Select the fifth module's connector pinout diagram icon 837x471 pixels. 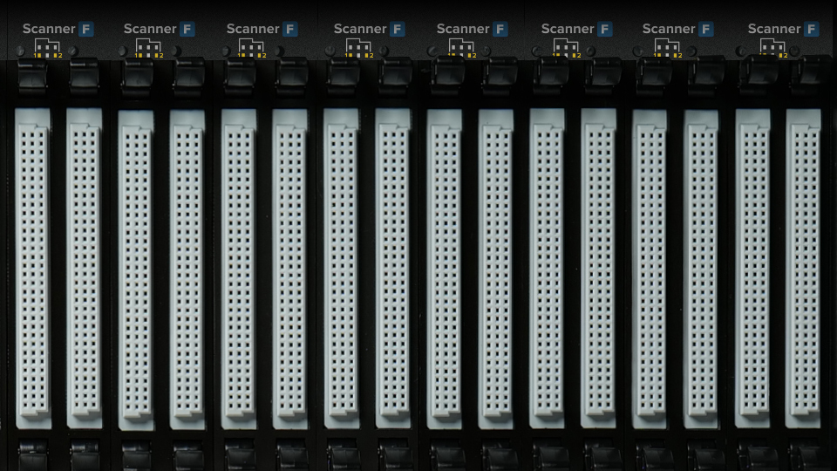(461, 49)
